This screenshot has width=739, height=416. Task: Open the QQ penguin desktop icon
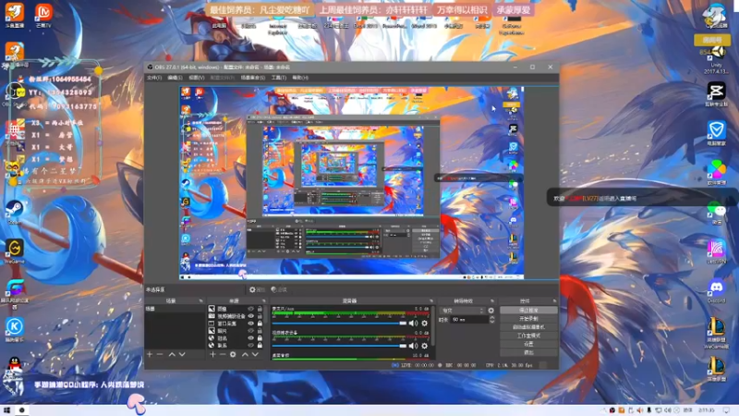(14, 365)
